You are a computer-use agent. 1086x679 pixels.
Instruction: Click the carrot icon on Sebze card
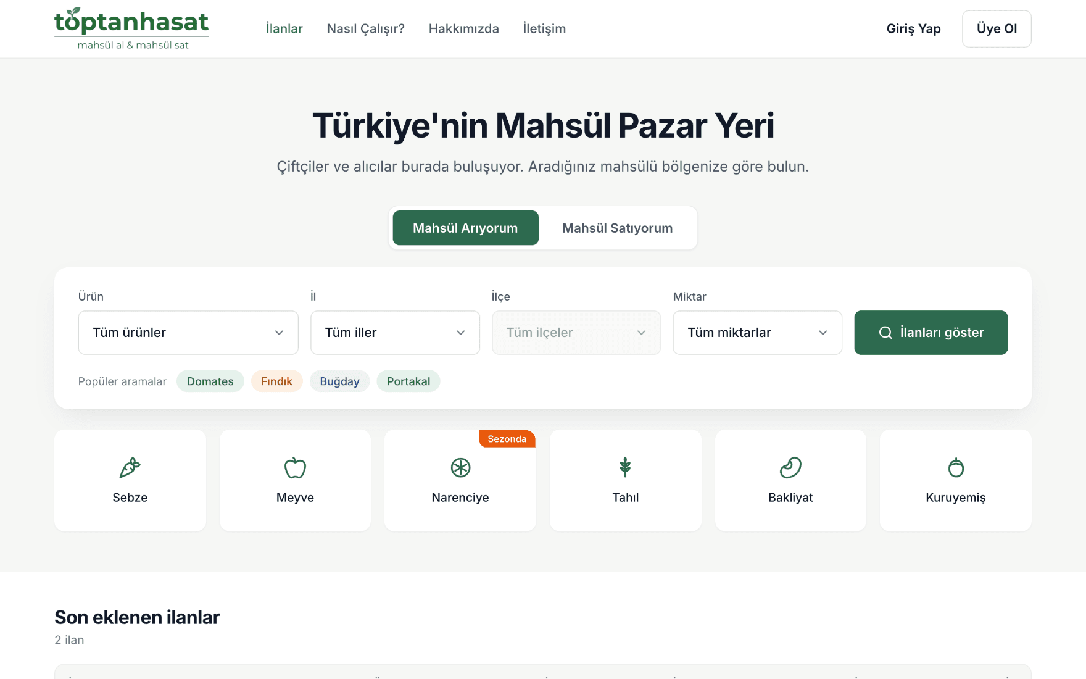pos(130,467)
